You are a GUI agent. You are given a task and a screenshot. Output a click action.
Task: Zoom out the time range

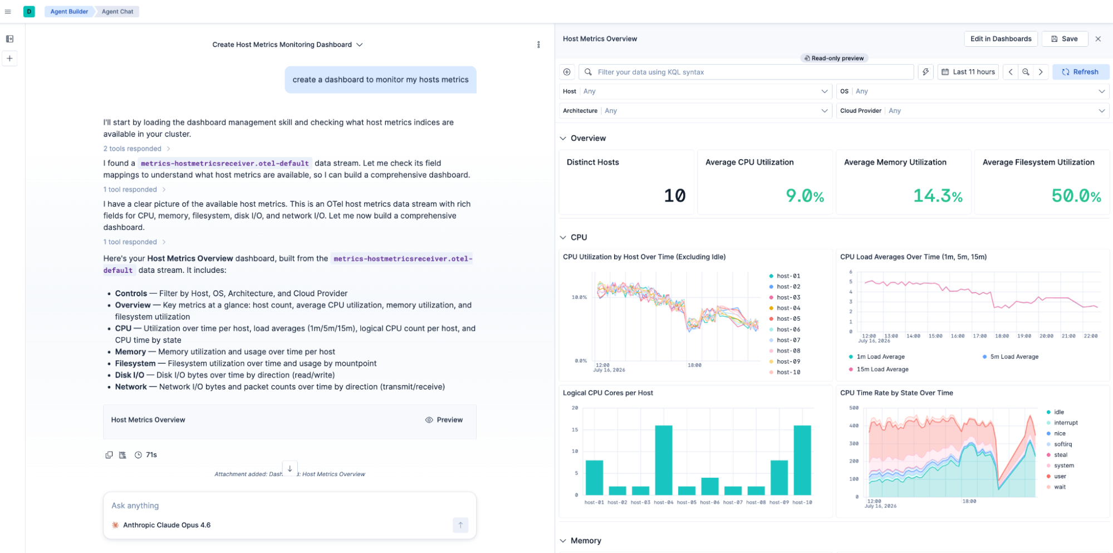[x=1026, y=72]
